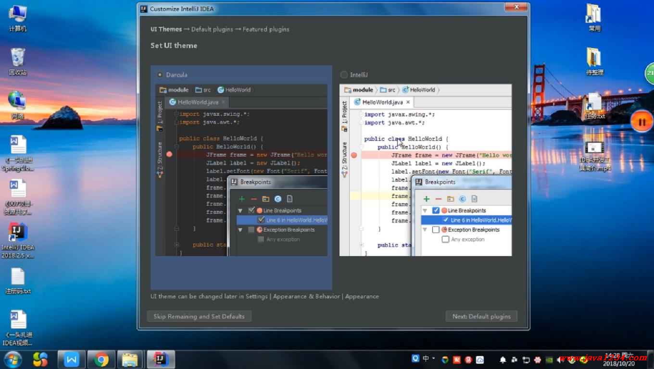Select the 待整理 folder on desktop
Viewport: 654px width, 369px height.
594,61
